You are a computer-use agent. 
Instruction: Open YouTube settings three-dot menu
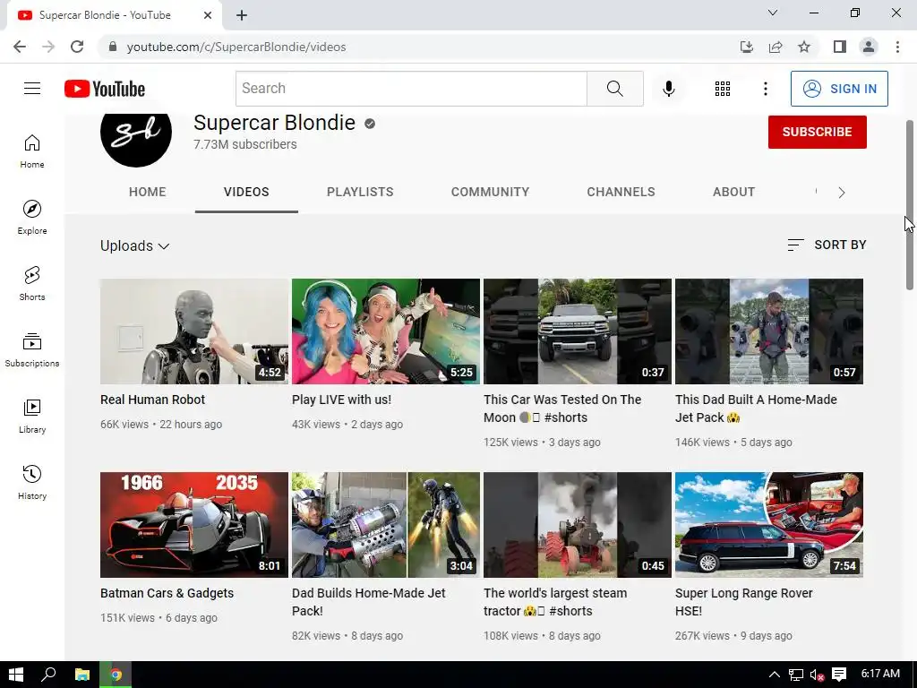[x=765, y=89]
